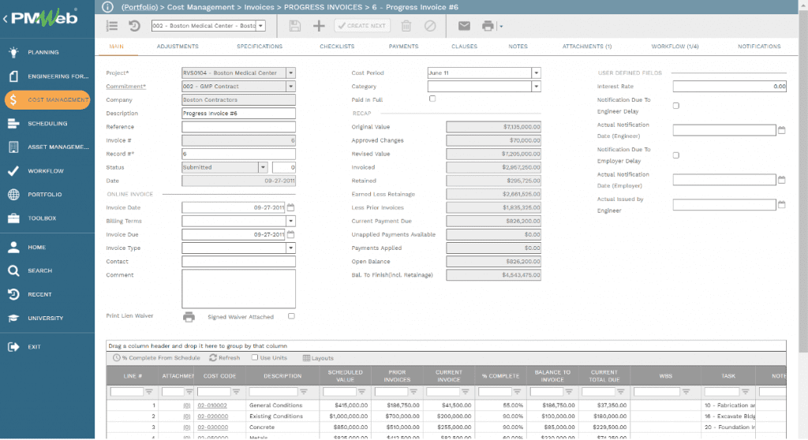This screenshot has height=440, width=808.
Task: Open the Workflow checkmark icon
Action: pyautogui.click(x=13, y=170)
